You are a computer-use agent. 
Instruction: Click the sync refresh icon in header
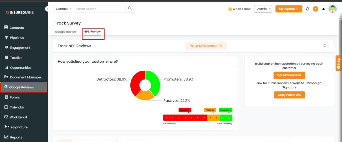(307, 9)
